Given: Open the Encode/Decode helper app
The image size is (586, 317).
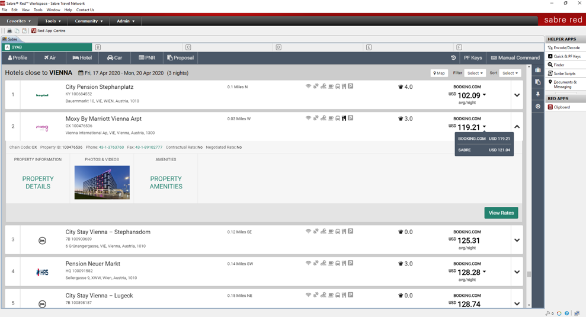Looking at the screenshot, I should 564,48.
